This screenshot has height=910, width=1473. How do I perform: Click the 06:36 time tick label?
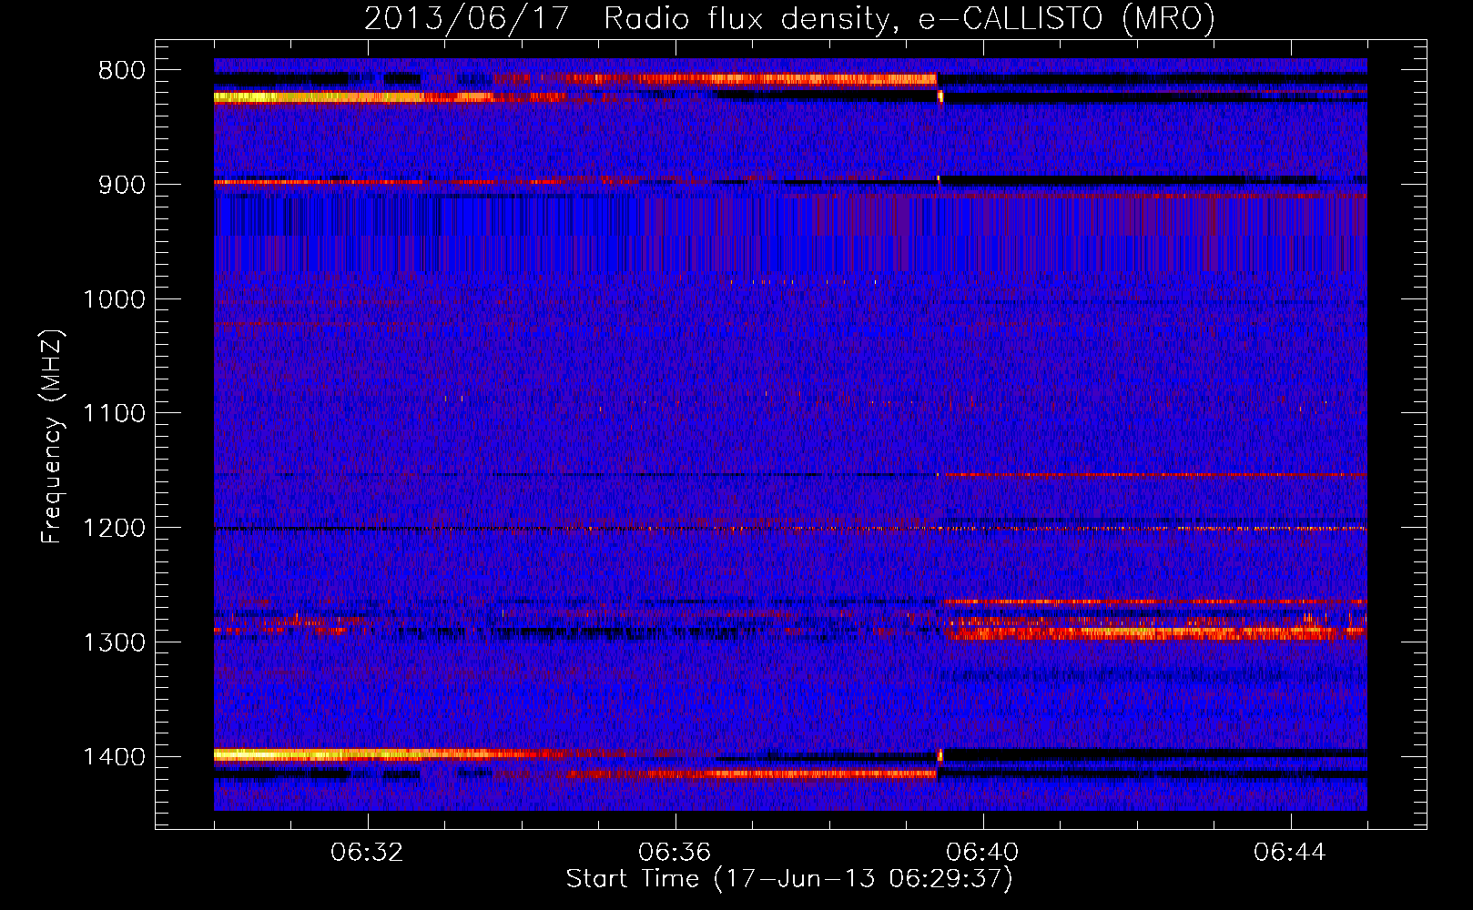[x=675, y=853]
